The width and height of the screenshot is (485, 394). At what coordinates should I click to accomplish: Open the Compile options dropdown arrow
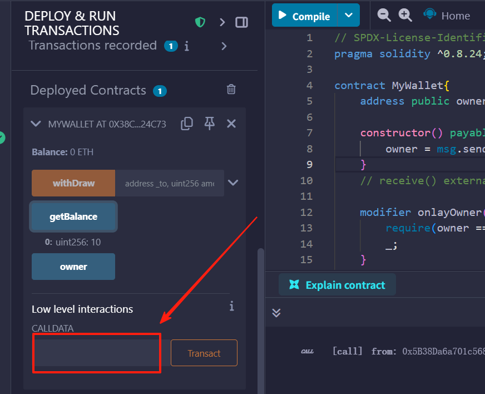coord(349,16)
